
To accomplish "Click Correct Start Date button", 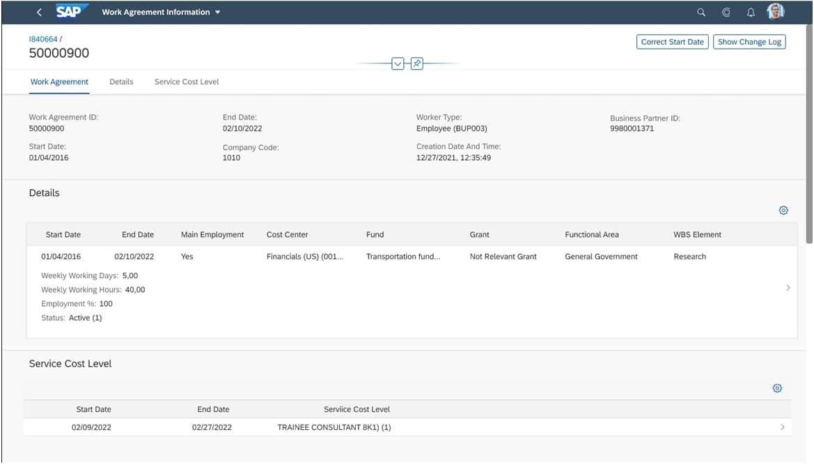I will point(672,42).
